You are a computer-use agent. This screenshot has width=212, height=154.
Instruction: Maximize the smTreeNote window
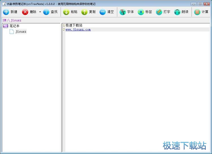click(200, 4)
